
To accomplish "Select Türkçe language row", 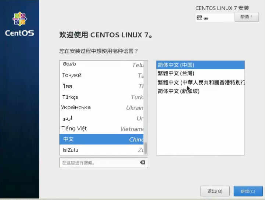I will click(x=101, y=97).
